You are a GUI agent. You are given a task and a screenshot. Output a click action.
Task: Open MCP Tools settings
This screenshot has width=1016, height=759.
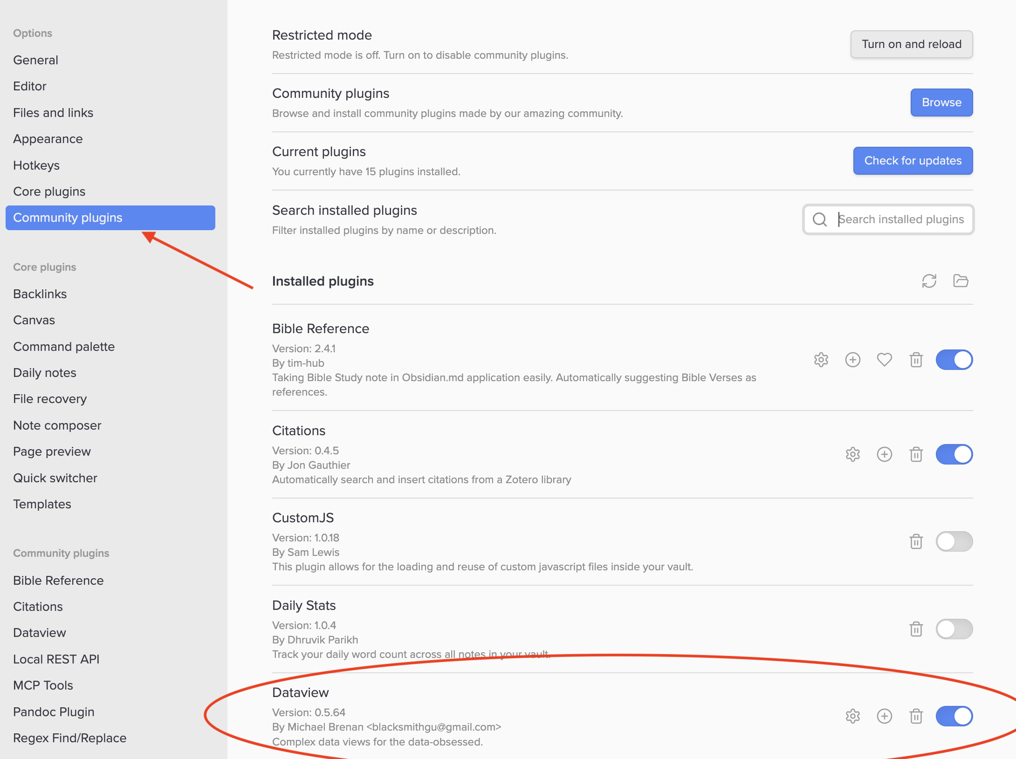click(x=110, y=685)
